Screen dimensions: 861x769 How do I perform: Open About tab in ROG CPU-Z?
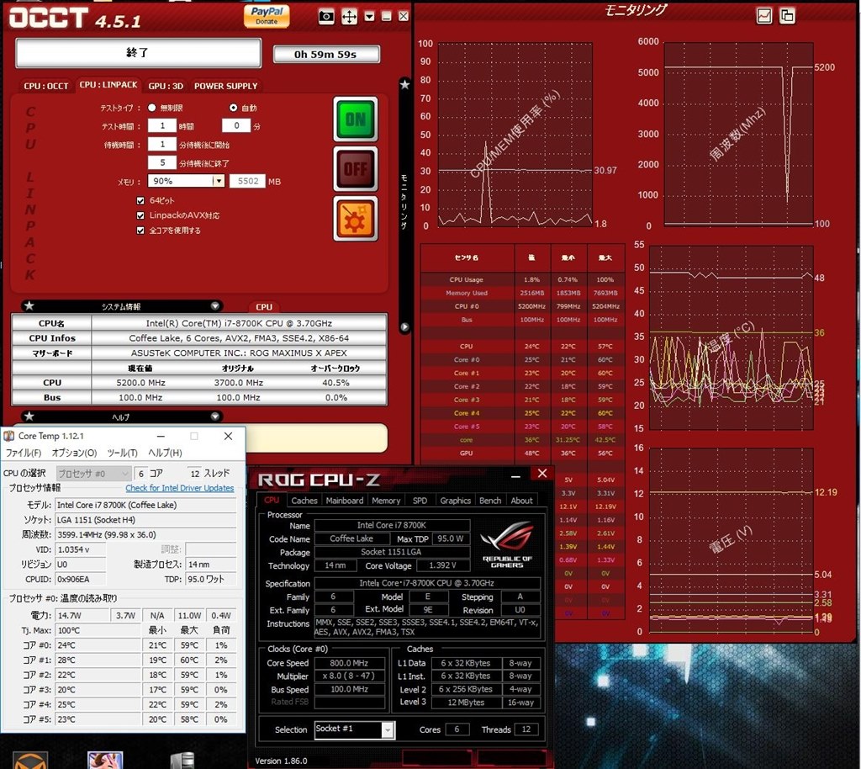pyautogui.click(x=521, y=501)
